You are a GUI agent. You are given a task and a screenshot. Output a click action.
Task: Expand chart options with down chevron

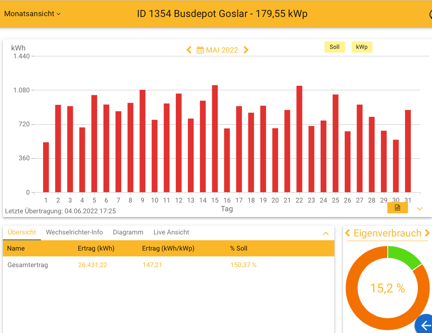tap(420, 209)
